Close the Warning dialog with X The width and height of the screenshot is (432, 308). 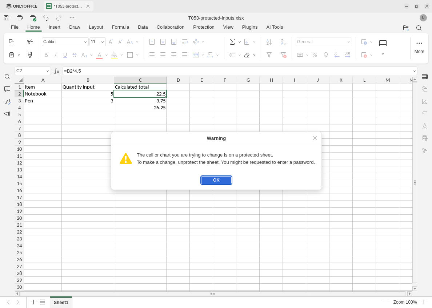(315, 138)
